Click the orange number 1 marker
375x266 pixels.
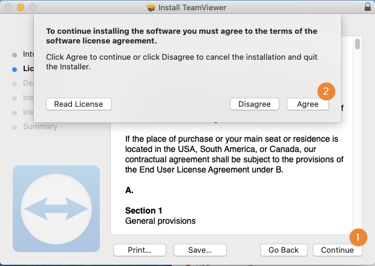click(359, 237)
